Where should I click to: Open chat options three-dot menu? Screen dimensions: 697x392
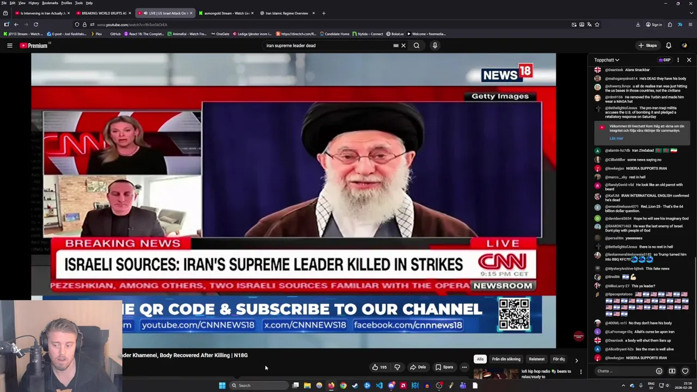point(678,60)
